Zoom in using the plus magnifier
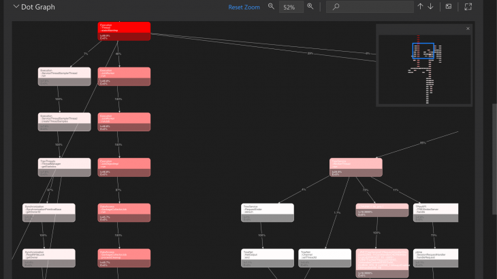 310,7
